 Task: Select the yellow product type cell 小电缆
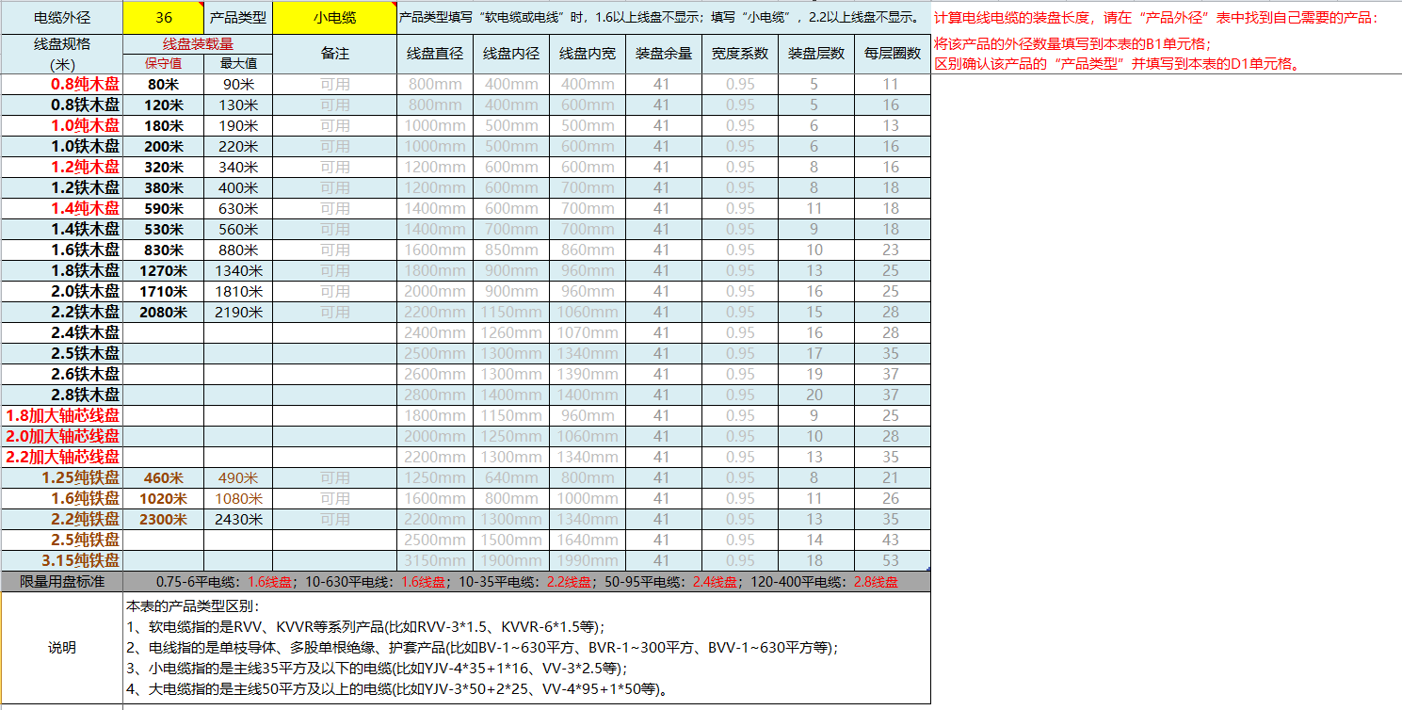334,17
